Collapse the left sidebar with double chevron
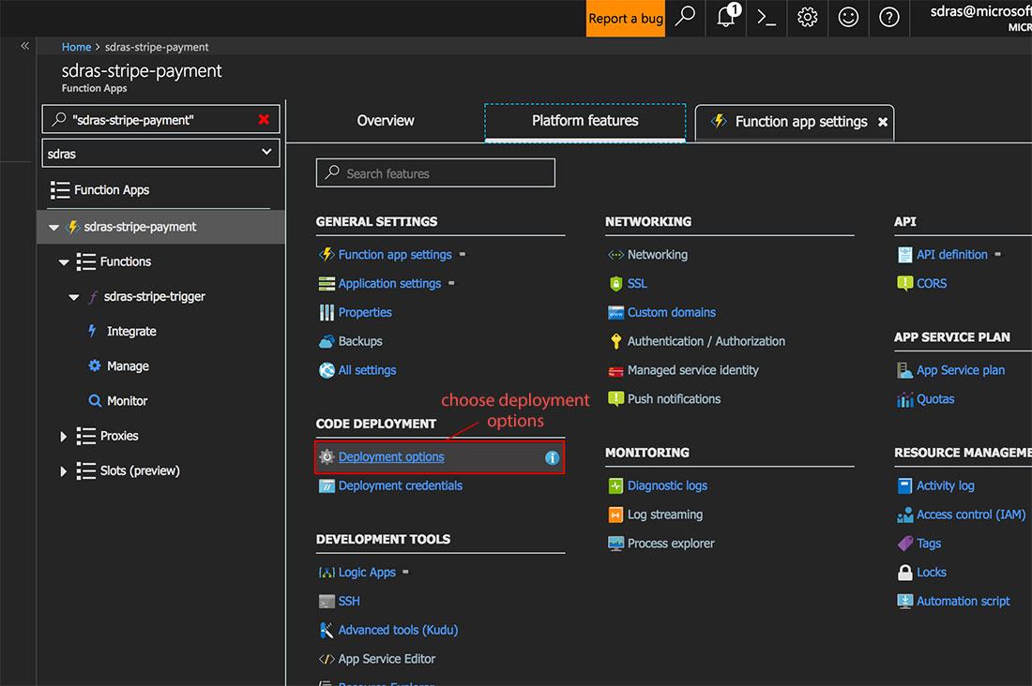Viewport: 1032px width, 686px height. pyautogui.click(x=25, y=46)
